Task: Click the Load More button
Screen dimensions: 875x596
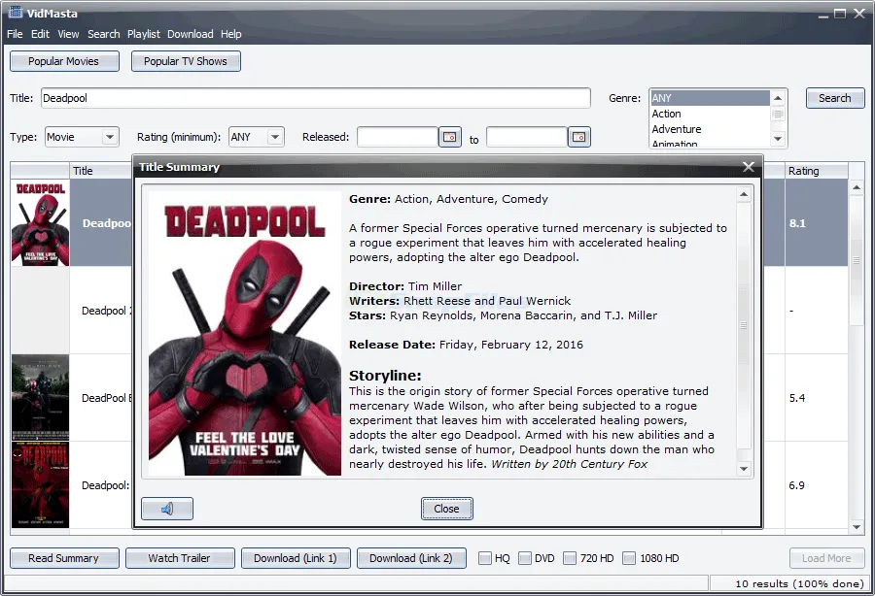Action: 826,558
